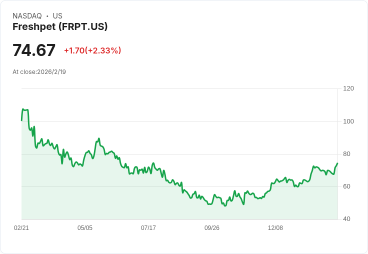This screenshot has height=254, width=368.
Task: Click the red +1.70(+2.33%) price change
Action: [x=92, y=50]
